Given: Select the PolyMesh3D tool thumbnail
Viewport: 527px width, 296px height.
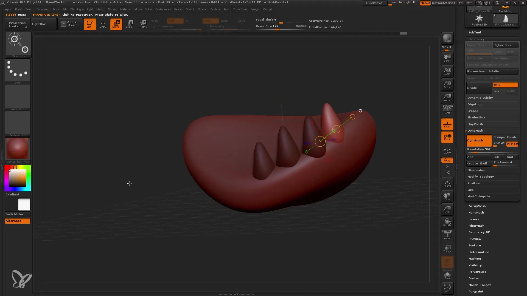Looking at the screenshot, I should [479, 19].
